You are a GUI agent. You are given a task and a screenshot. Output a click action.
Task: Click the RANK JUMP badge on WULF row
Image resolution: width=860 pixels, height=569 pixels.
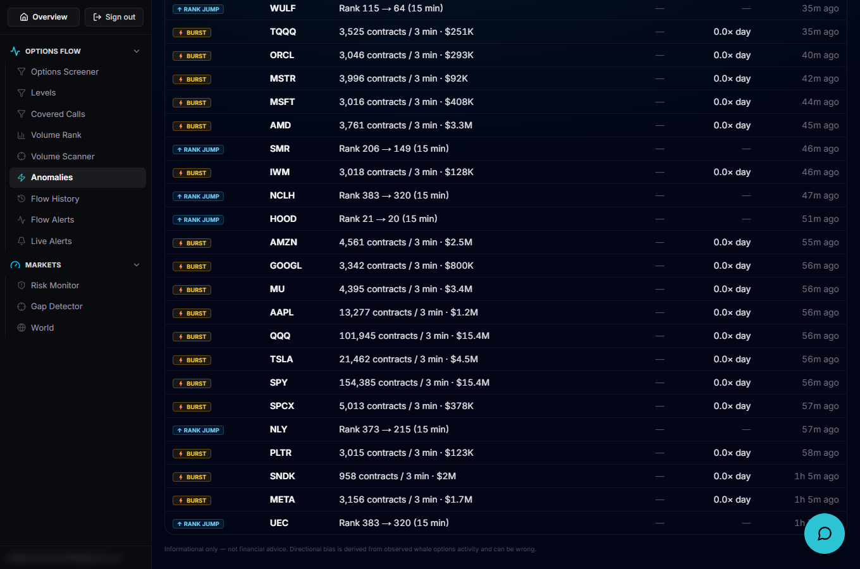click(198, 9)
